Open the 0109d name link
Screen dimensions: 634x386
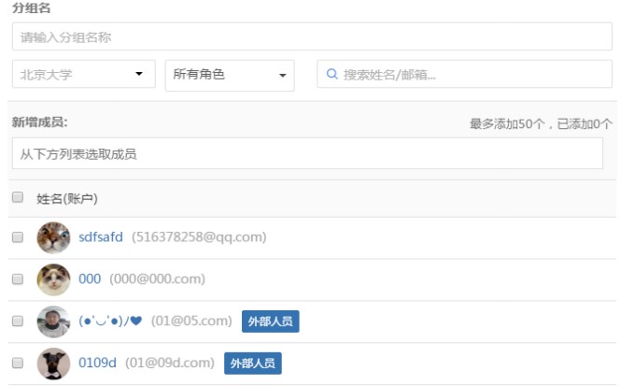[x=97, y=363]
